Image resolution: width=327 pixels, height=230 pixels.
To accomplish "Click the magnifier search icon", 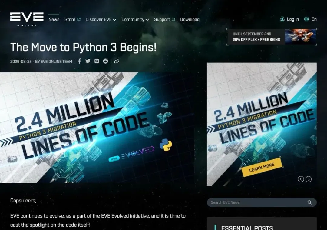I will pos(309,202).
